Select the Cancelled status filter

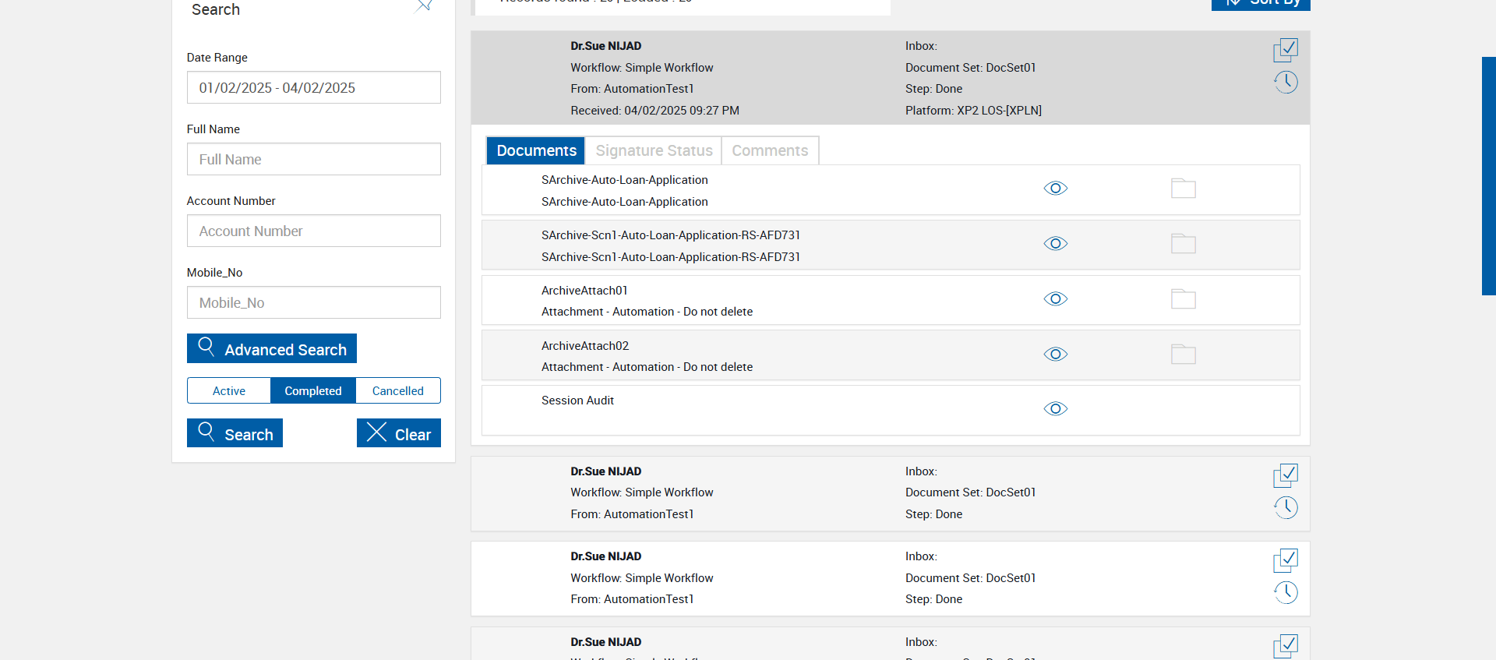coord(397,390)
